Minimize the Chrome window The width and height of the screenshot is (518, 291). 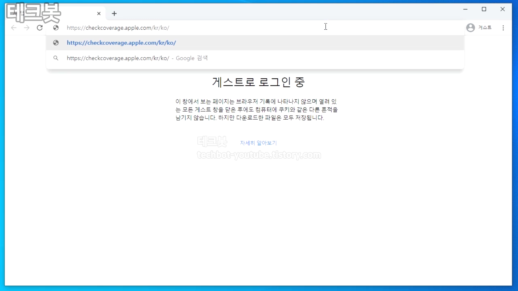point(465,9)
